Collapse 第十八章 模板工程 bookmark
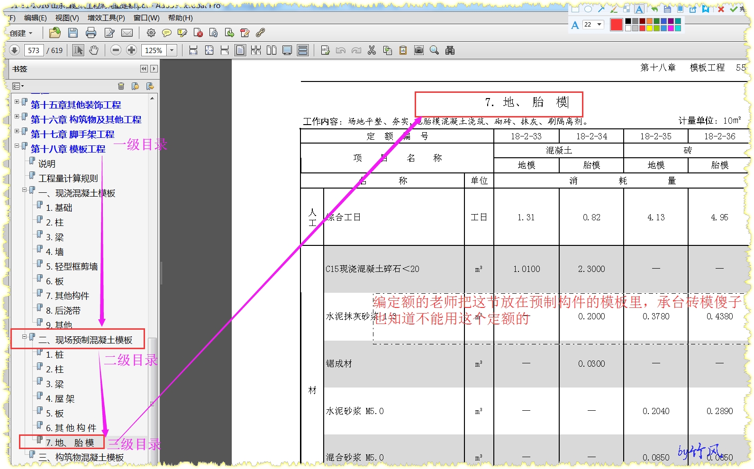Viewport: 754px width, 469px height. [17, 145]
